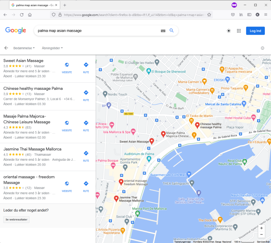Open Masaje Palma Majorca website
This screenshot has width=271, height=243.
pyautogui.click(x=67, y=126)
